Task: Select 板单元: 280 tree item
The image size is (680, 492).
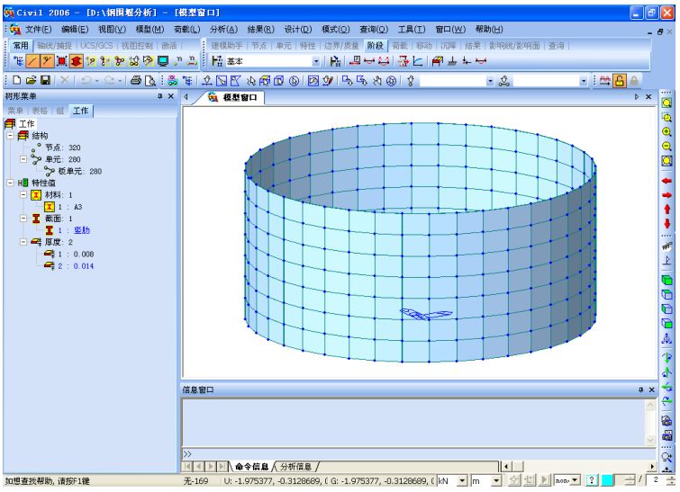Action: [x=80, y=172]
